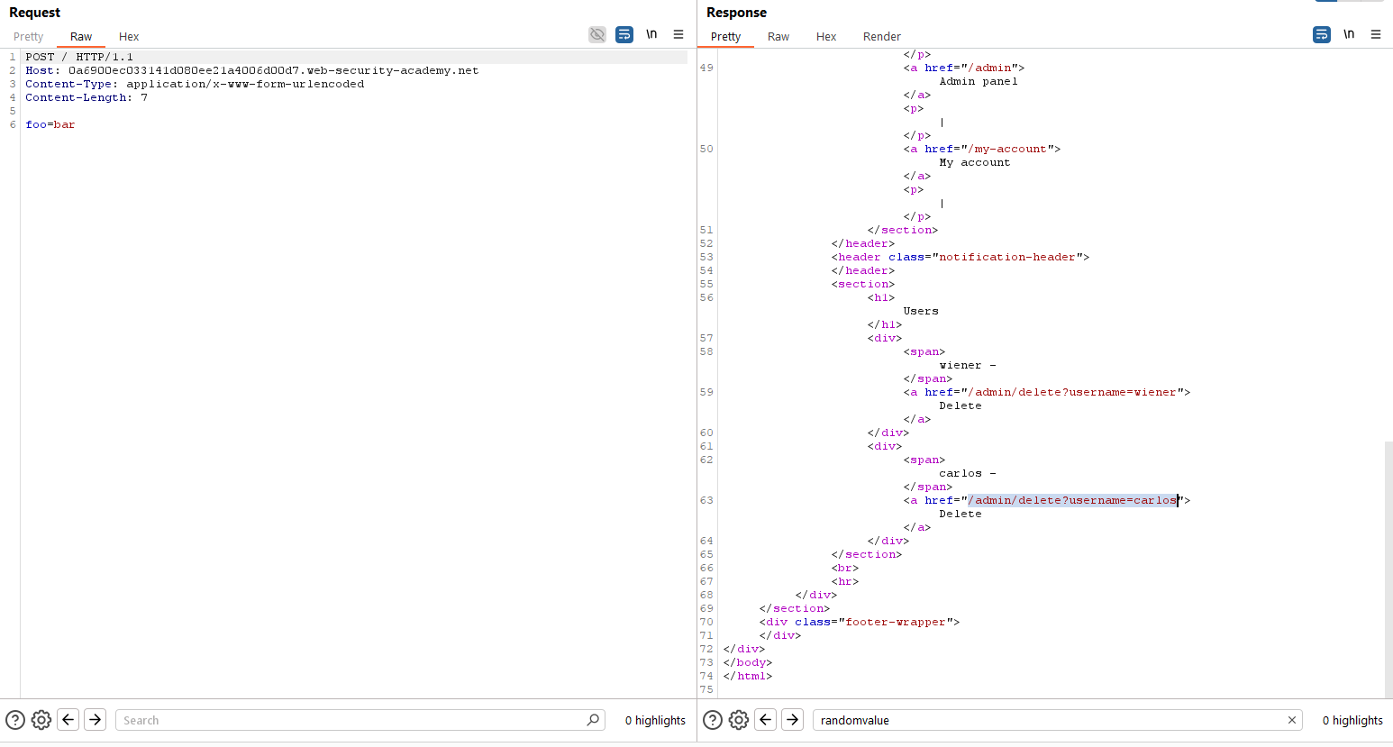Expand the Response panel hamburger menu

coord(1376,35)
